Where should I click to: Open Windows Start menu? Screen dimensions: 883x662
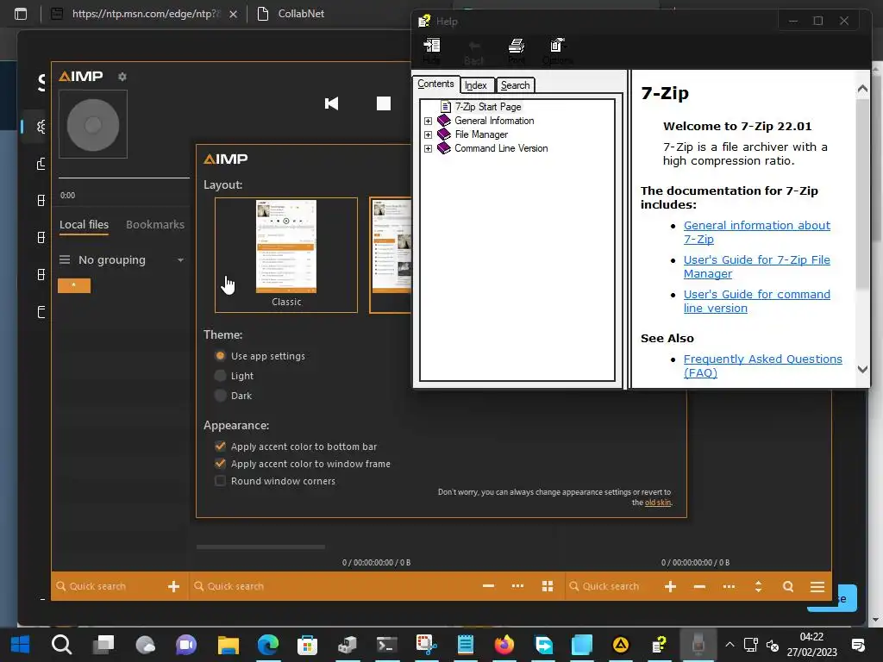21,645
